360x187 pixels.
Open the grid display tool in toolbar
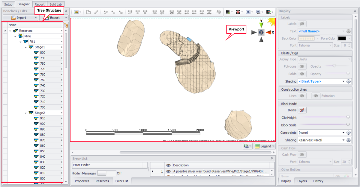coord(228,12)
